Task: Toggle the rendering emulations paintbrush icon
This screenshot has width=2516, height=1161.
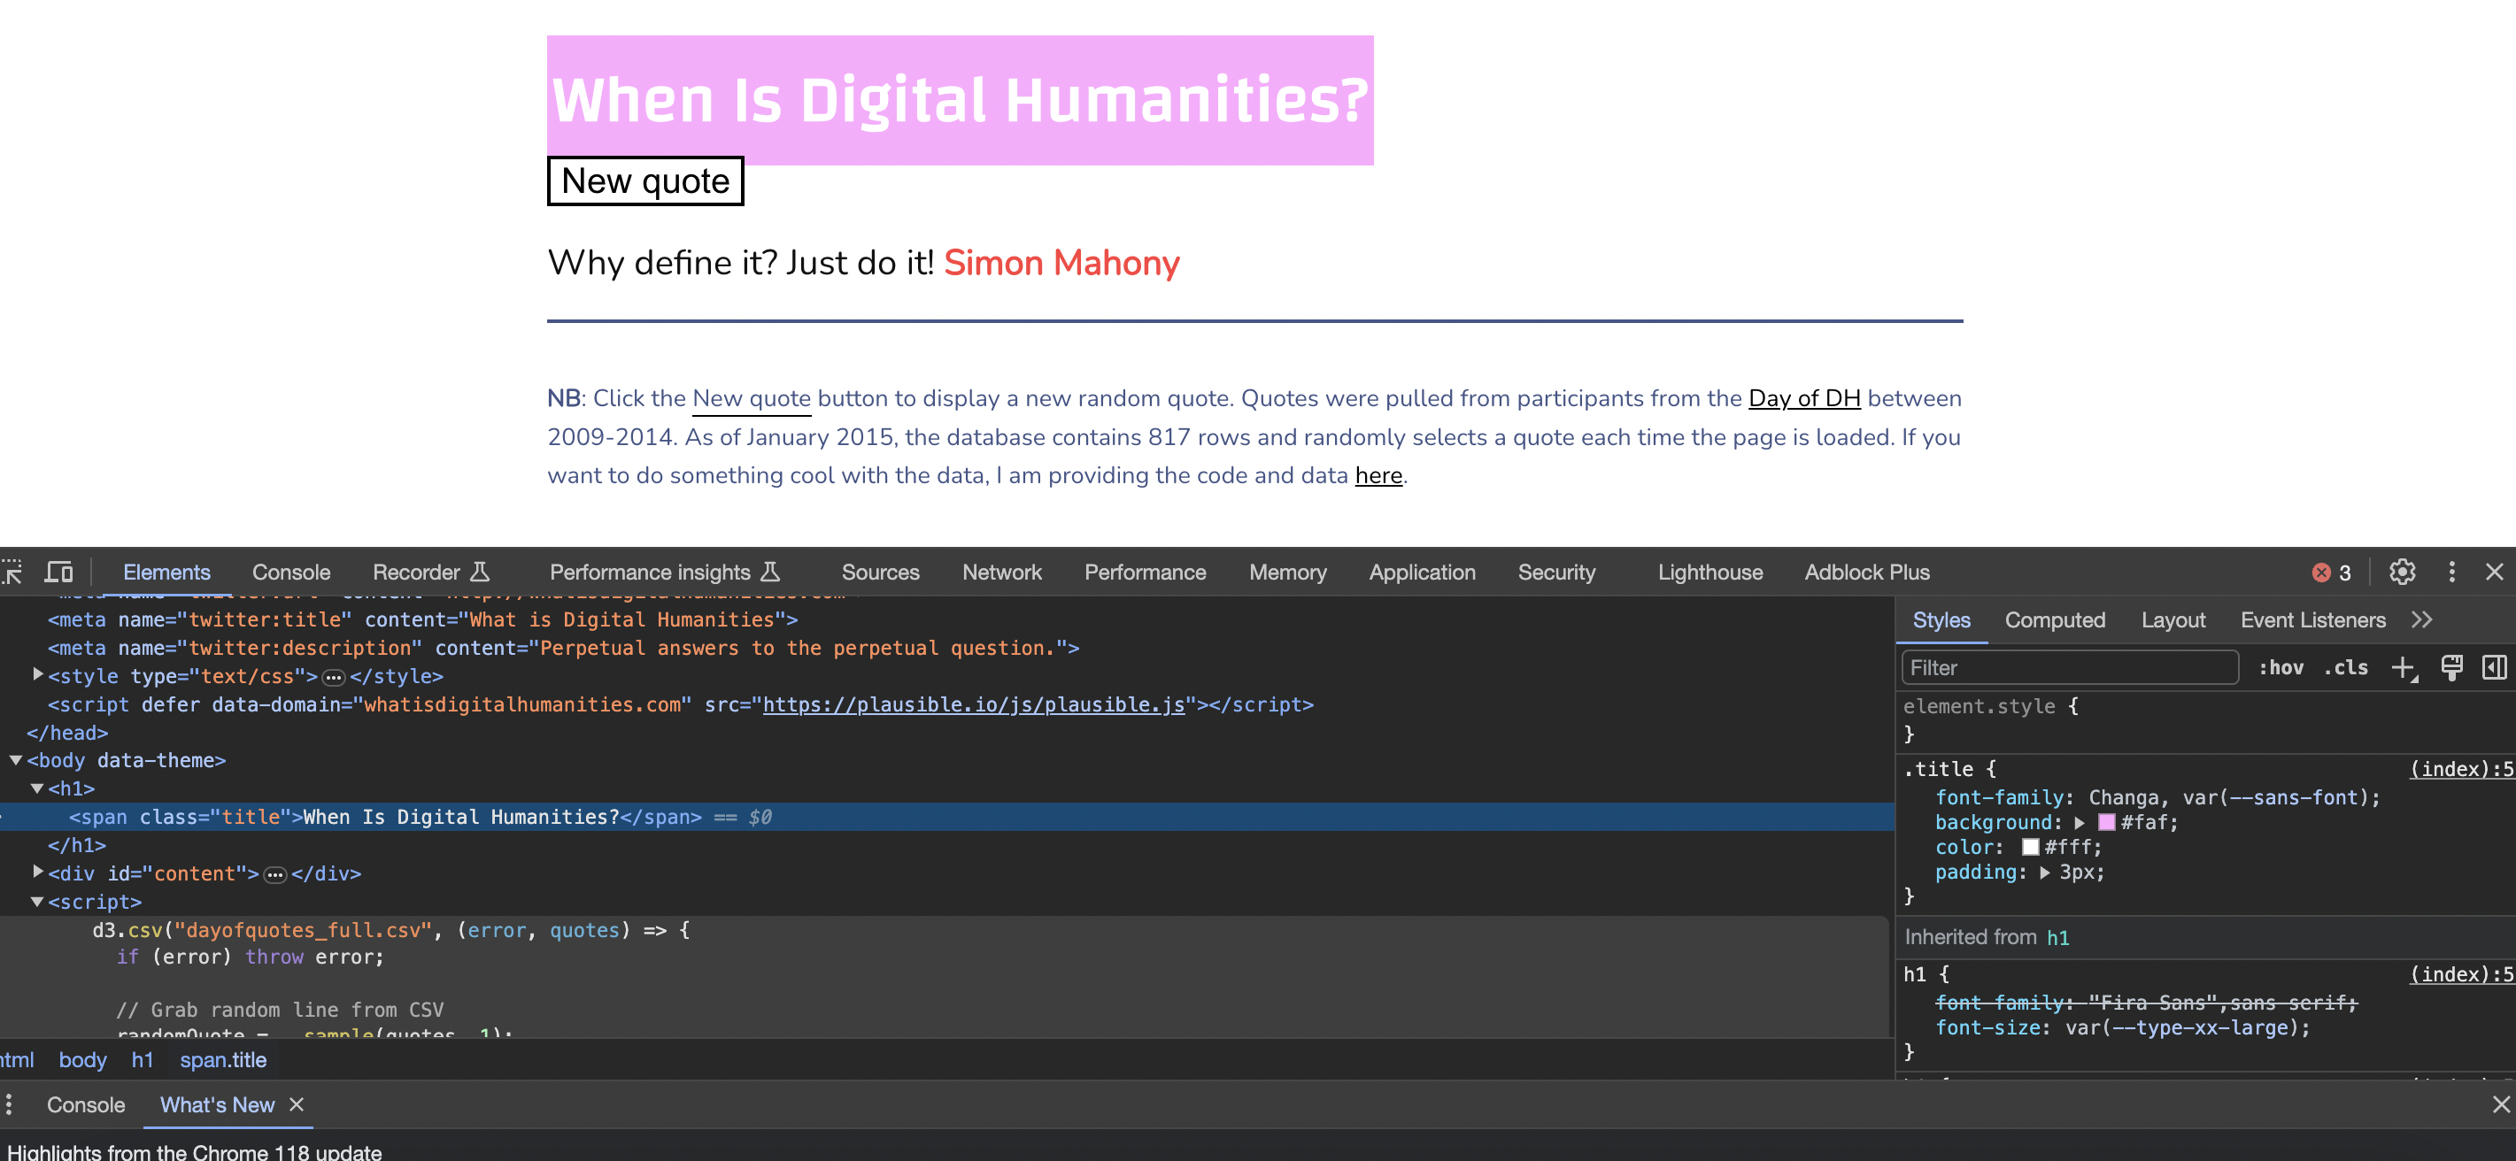Action: pyautogui.click(x=2451, y=668)
